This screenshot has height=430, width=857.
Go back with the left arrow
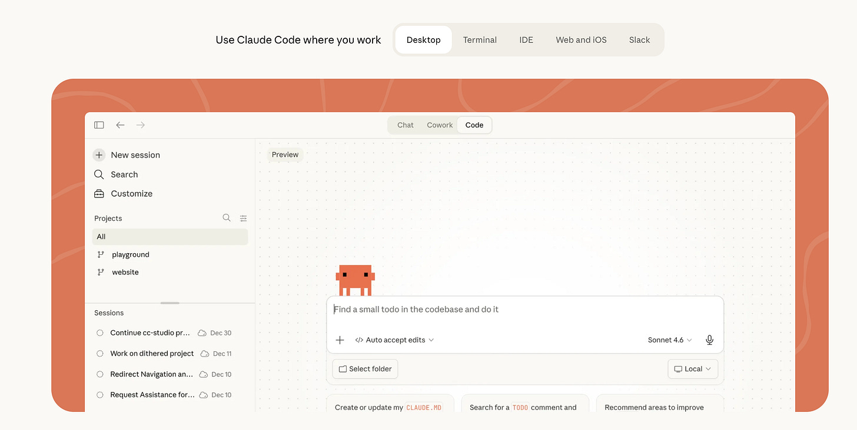pos(120,125)
